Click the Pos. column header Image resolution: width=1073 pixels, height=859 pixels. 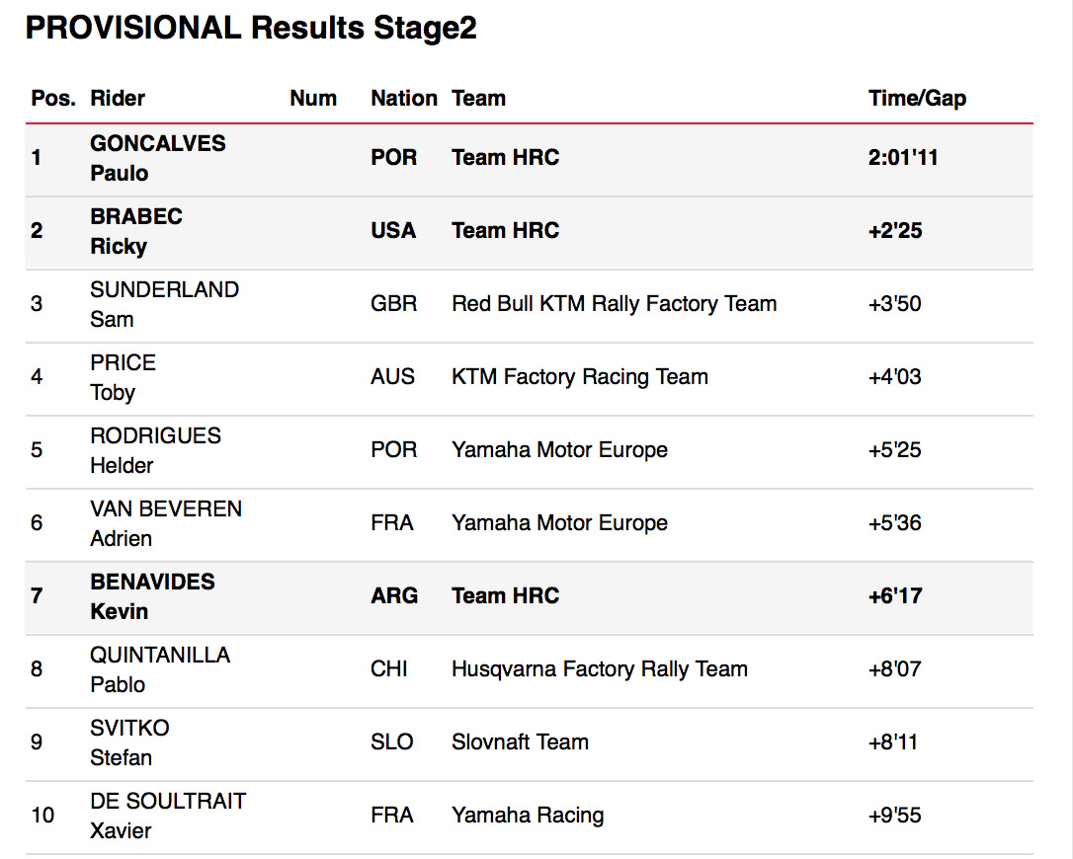tap(52, 99)
